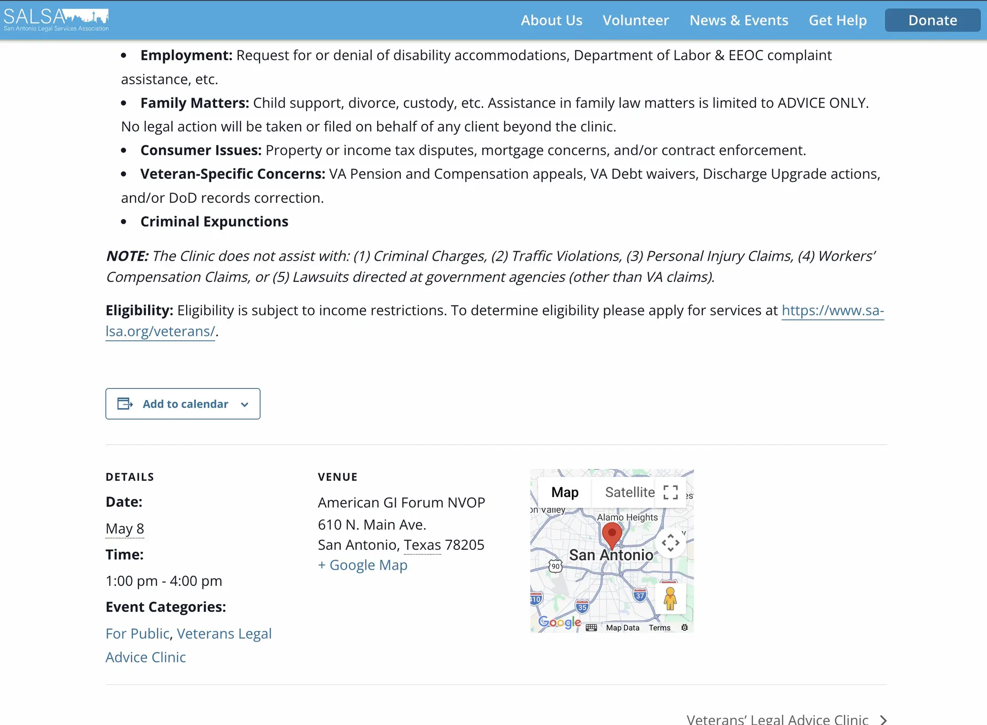Image resolution: width=987 pixels, height=725 pixels.
Task: Click the next event chevron arrow
Action: (883, 720)
